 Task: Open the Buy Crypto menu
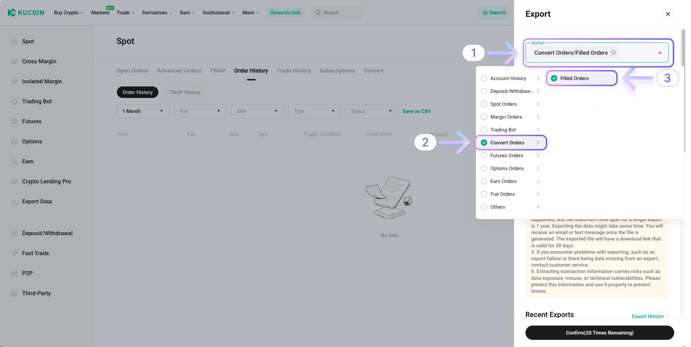pos(68,13)
